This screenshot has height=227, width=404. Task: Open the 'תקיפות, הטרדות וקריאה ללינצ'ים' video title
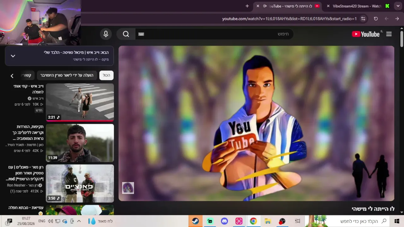[x=28, y=133]
